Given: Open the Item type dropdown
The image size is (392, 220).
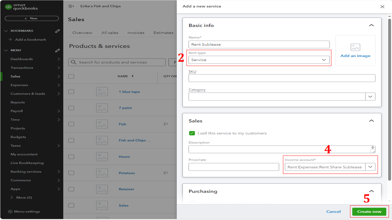Looking at the screenshot, I should (259, 60).
